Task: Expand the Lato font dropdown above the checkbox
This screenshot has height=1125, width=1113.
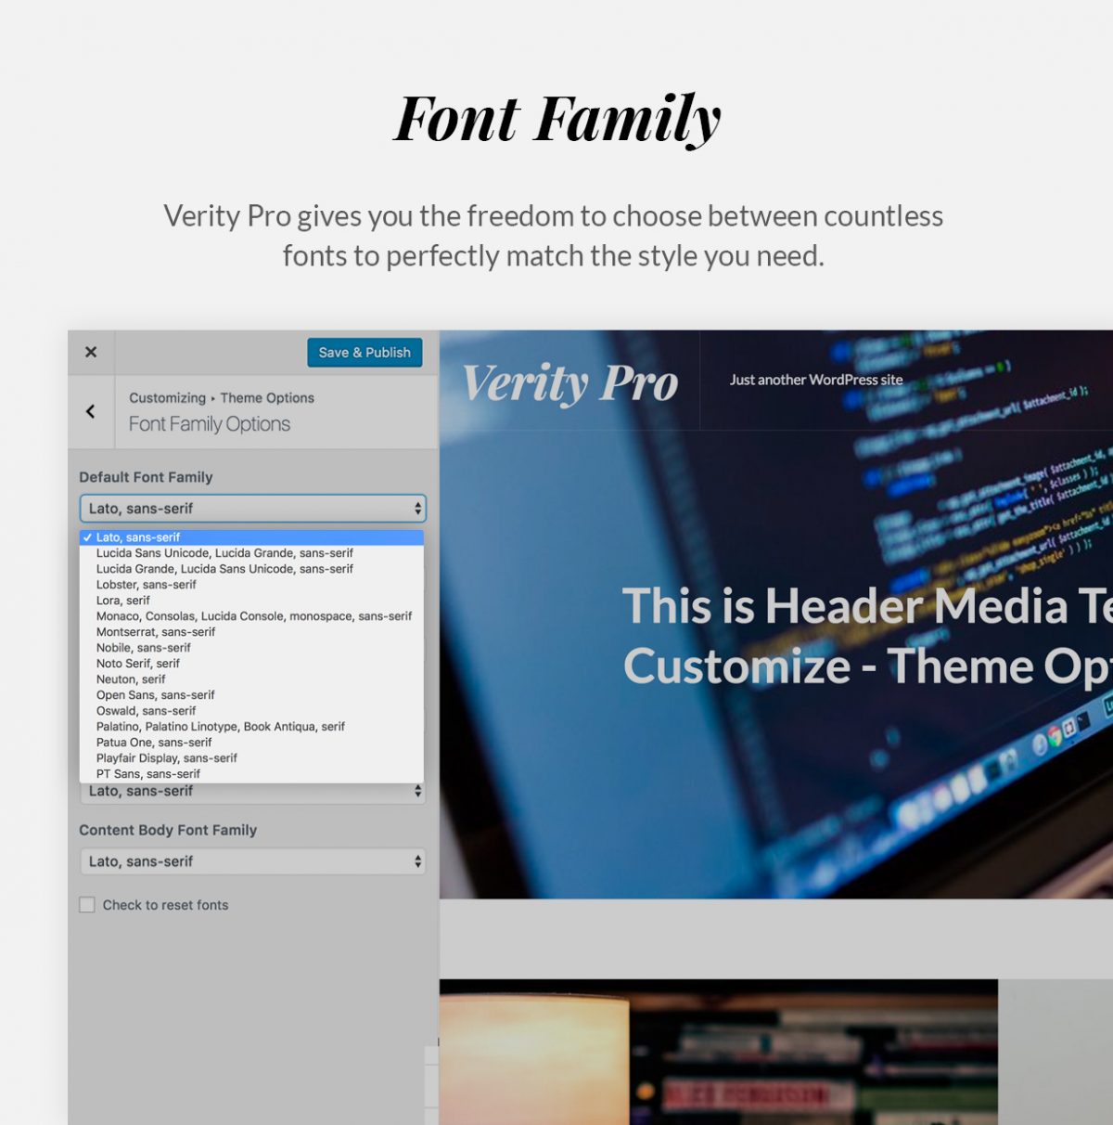Action: [x=252, y=791]
